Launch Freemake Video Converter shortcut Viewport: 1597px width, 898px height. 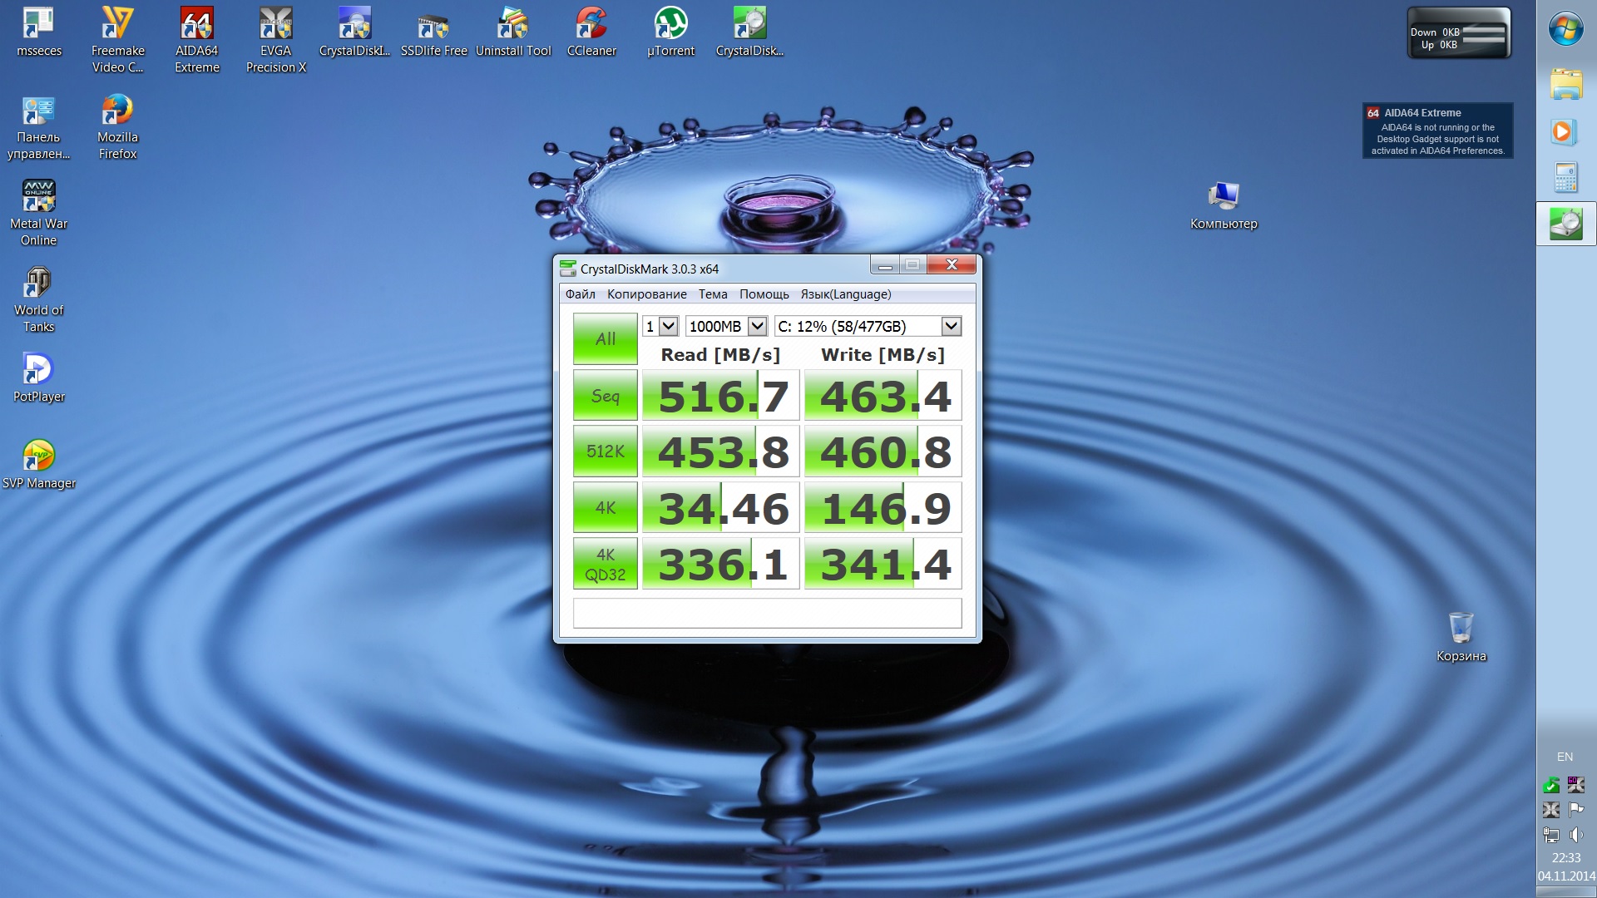tap(117, 40)
